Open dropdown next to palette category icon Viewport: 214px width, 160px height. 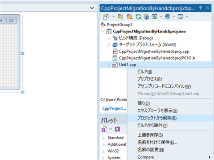111,129
